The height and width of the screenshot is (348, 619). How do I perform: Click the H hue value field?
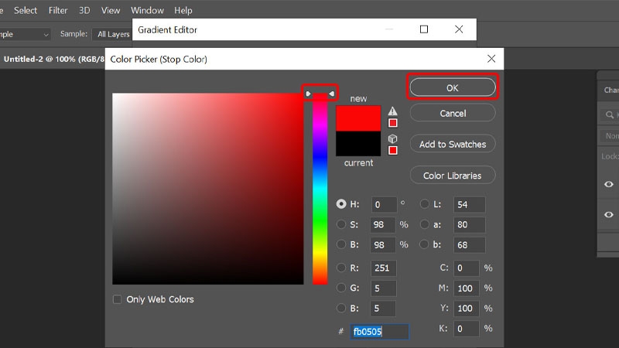[384, 204]
